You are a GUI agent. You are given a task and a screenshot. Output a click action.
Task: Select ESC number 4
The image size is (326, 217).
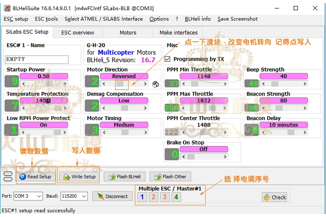pyautogui.click(x=176, y=197)
